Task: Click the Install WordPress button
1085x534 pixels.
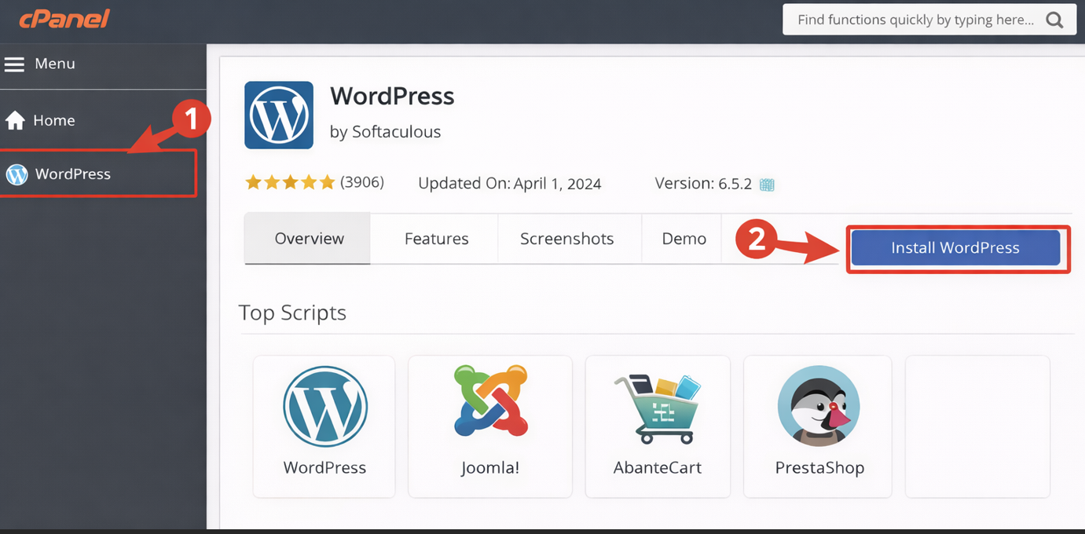Action: point(955,248)
